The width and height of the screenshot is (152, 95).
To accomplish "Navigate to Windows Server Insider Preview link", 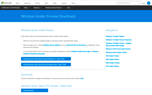I will [x=116, y=52].
